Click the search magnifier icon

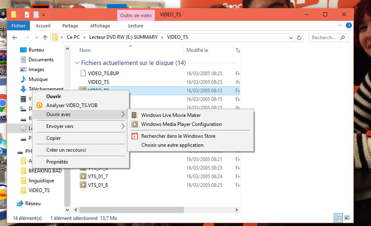coord(343,38)
